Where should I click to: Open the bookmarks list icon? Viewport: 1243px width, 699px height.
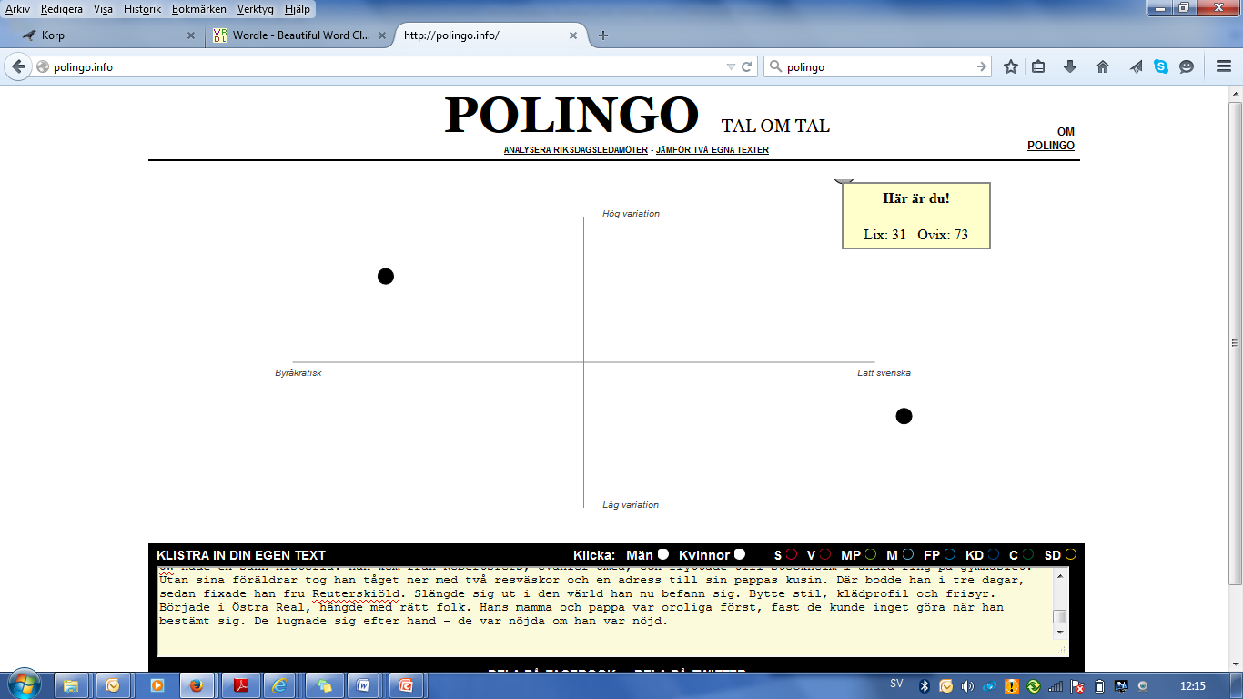[x=1038, y=66]
